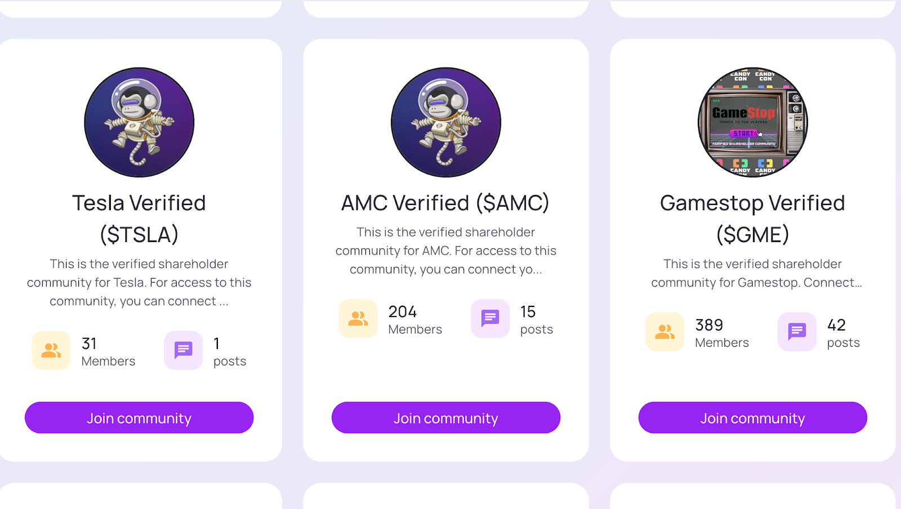Screen dimensions: 901x509
Task: Click the Gamestop Verified members icon
Action: tap(664, 332)
